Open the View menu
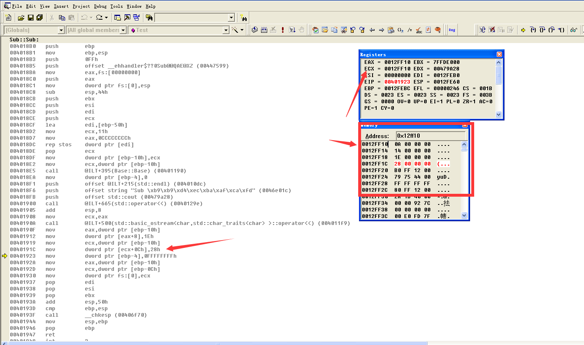This screenshot has height=345, width=584. (45, 6)
